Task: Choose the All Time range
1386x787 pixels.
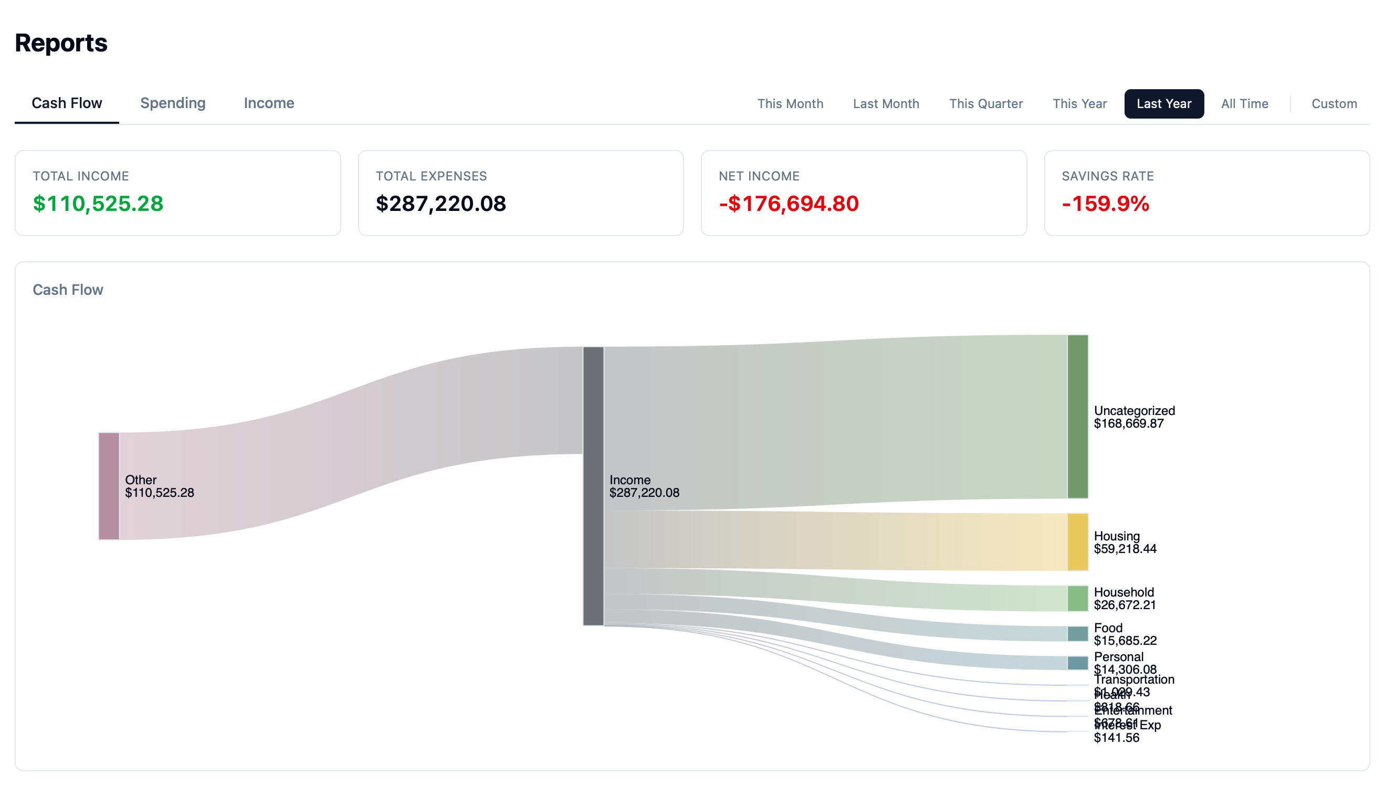Action: point(1244,103)
